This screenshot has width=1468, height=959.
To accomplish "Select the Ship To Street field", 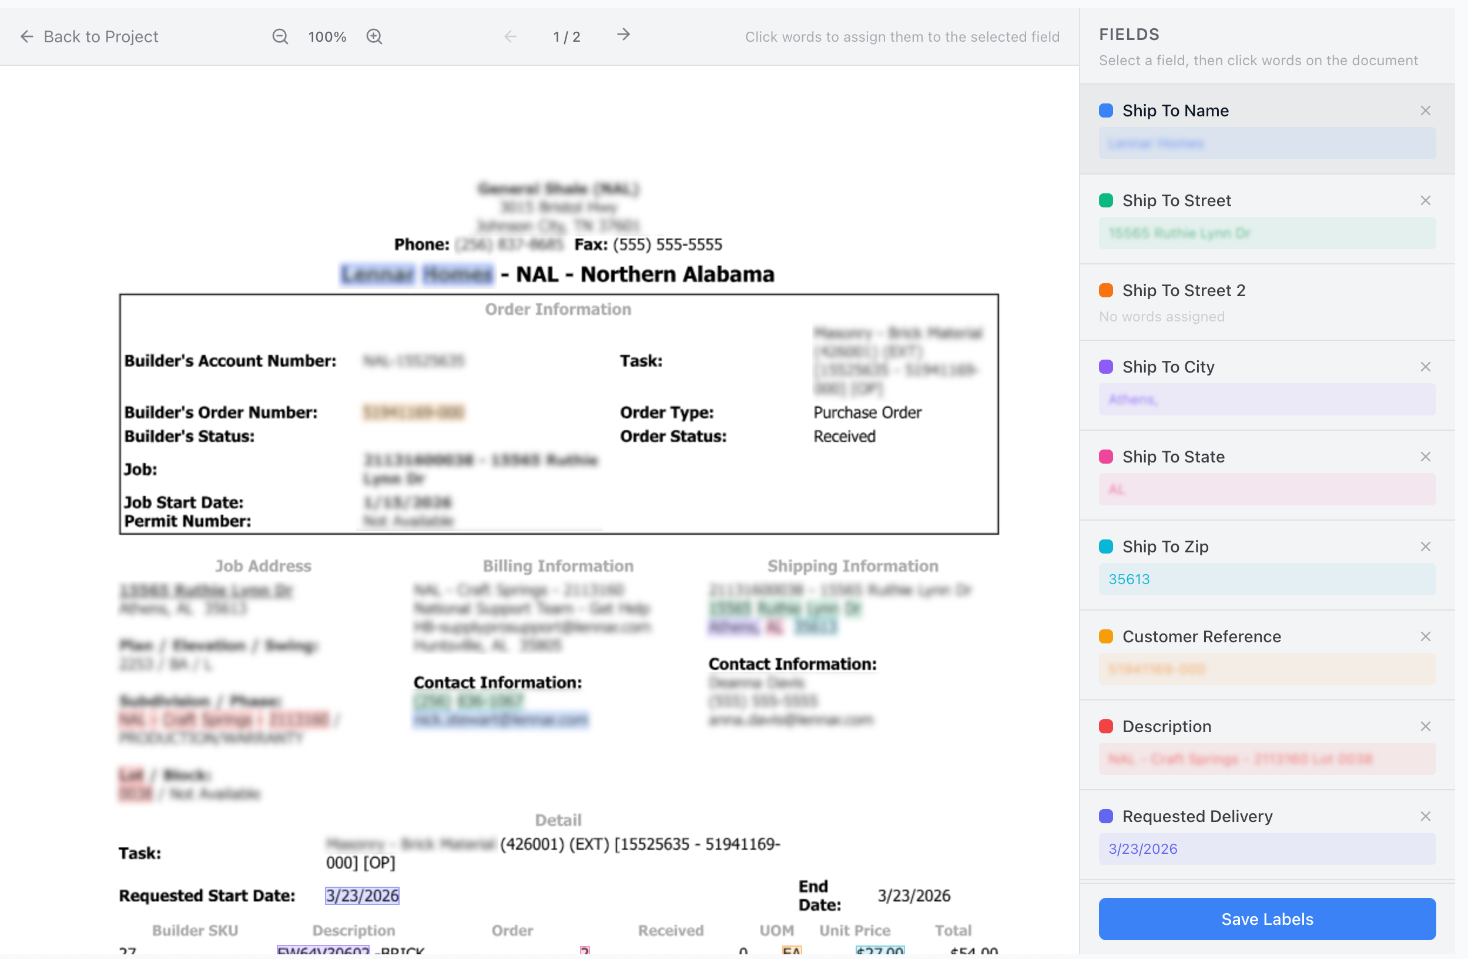I will pyautogui.click(x=1268, y=219).
